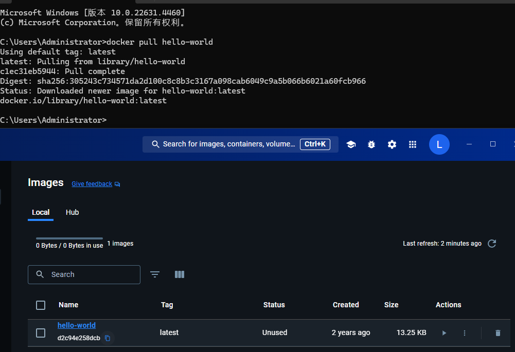Click the terminal 'Pulling from library/hello-world' line
Screen dimensions: 515x352
click(x=93, y=62)
